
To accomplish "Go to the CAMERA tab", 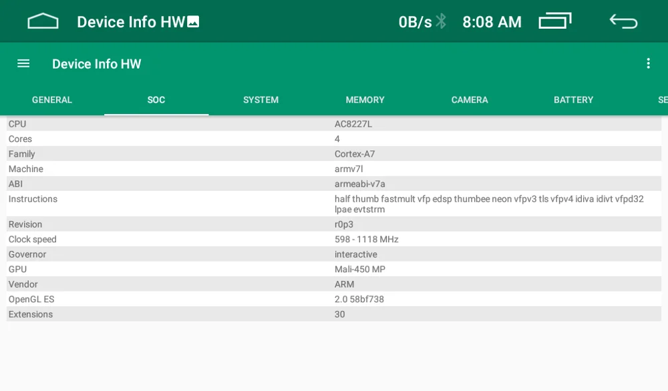I will point(470,100).
